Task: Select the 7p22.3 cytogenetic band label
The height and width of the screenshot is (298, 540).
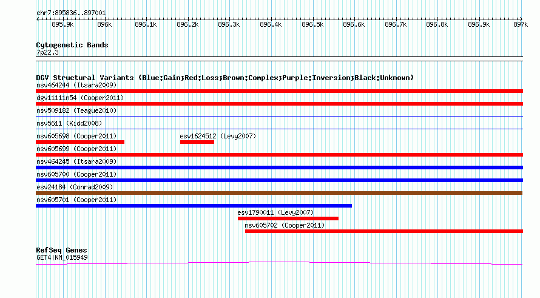Action: point(47,53)
